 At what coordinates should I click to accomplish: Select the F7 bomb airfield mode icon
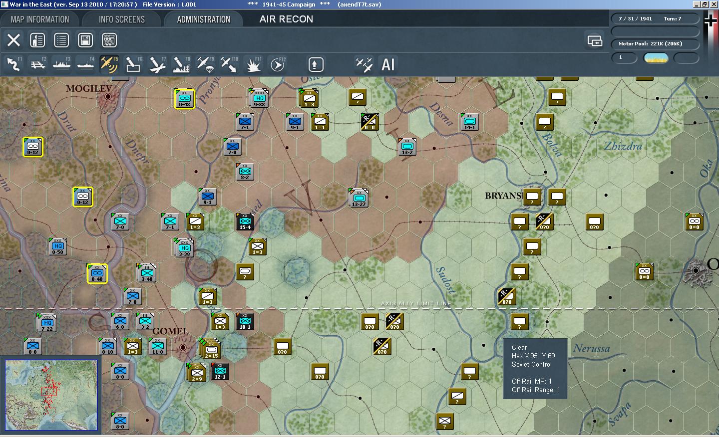point(157,64)
